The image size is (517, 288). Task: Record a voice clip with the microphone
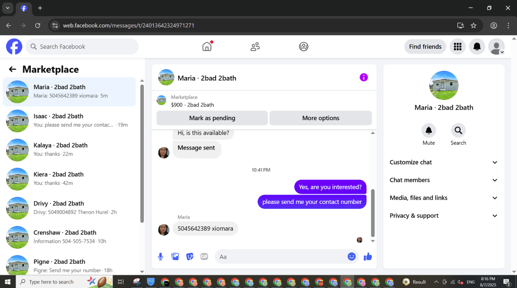point(160,257)
